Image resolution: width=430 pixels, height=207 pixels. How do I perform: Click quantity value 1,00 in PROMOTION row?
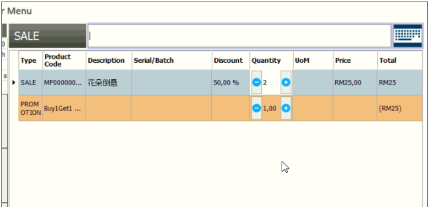pyautogui.click(x=271, y=109)
